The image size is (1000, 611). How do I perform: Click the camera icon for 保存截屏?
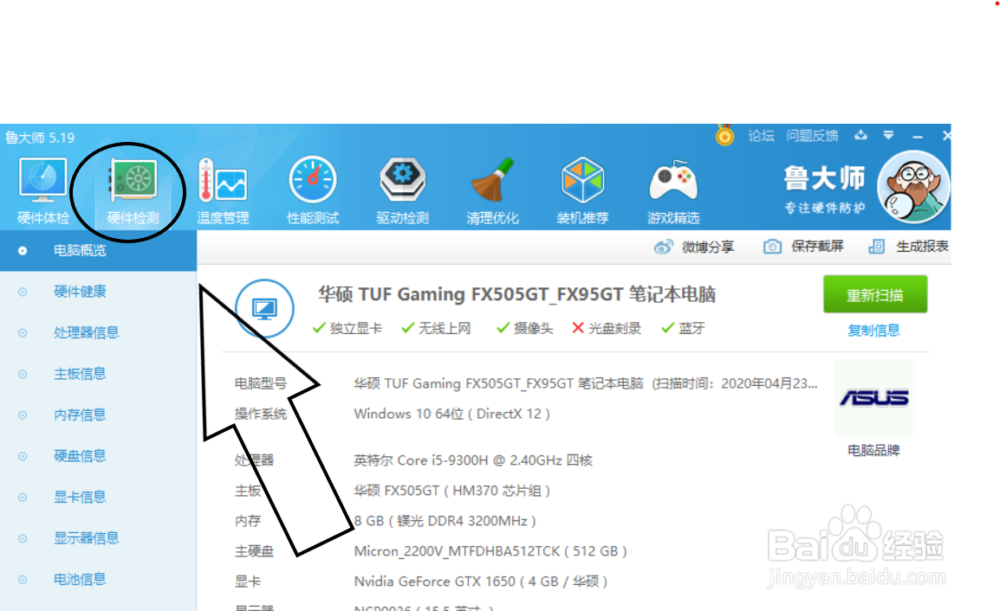772,247
